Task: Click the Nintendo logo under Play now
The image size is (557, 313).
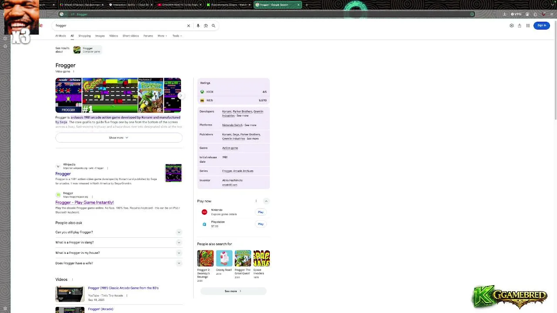Action: pos(205,212)
